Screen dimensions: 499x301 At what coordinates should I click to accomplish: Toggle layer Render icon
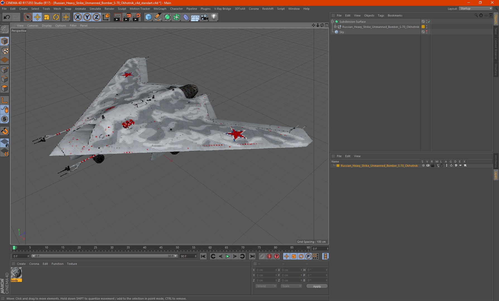click(x=433, y=166)
